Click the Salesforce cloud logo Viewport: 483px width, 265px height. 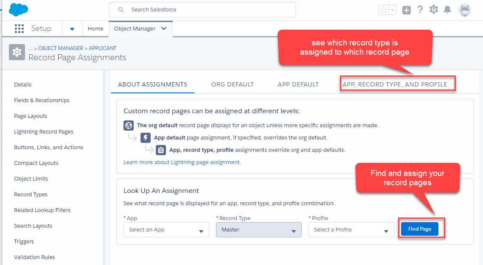pyautogui.click(x=18, y=9)
